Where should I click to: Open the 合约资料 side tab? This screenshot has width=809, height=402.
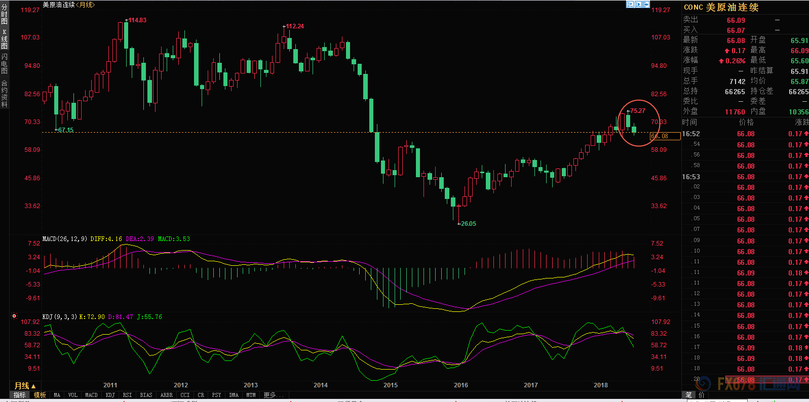click(x=4, y=94)
